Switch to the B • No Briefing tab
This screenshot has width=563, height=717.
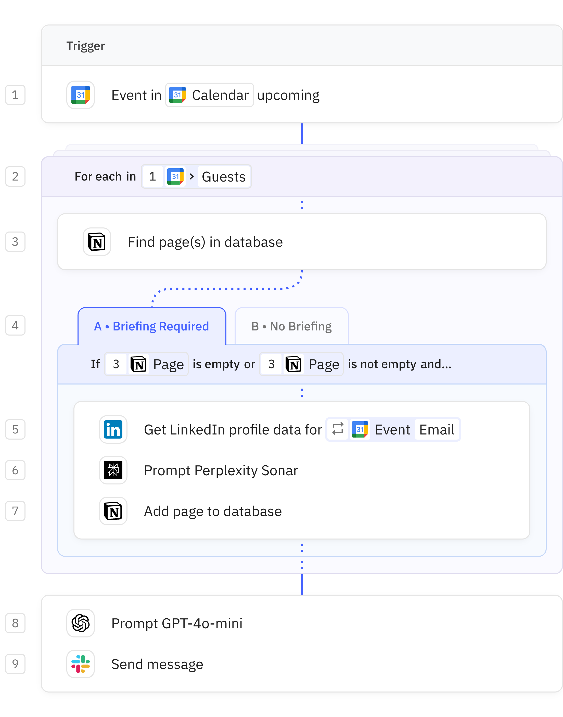(x=291, y=326)
